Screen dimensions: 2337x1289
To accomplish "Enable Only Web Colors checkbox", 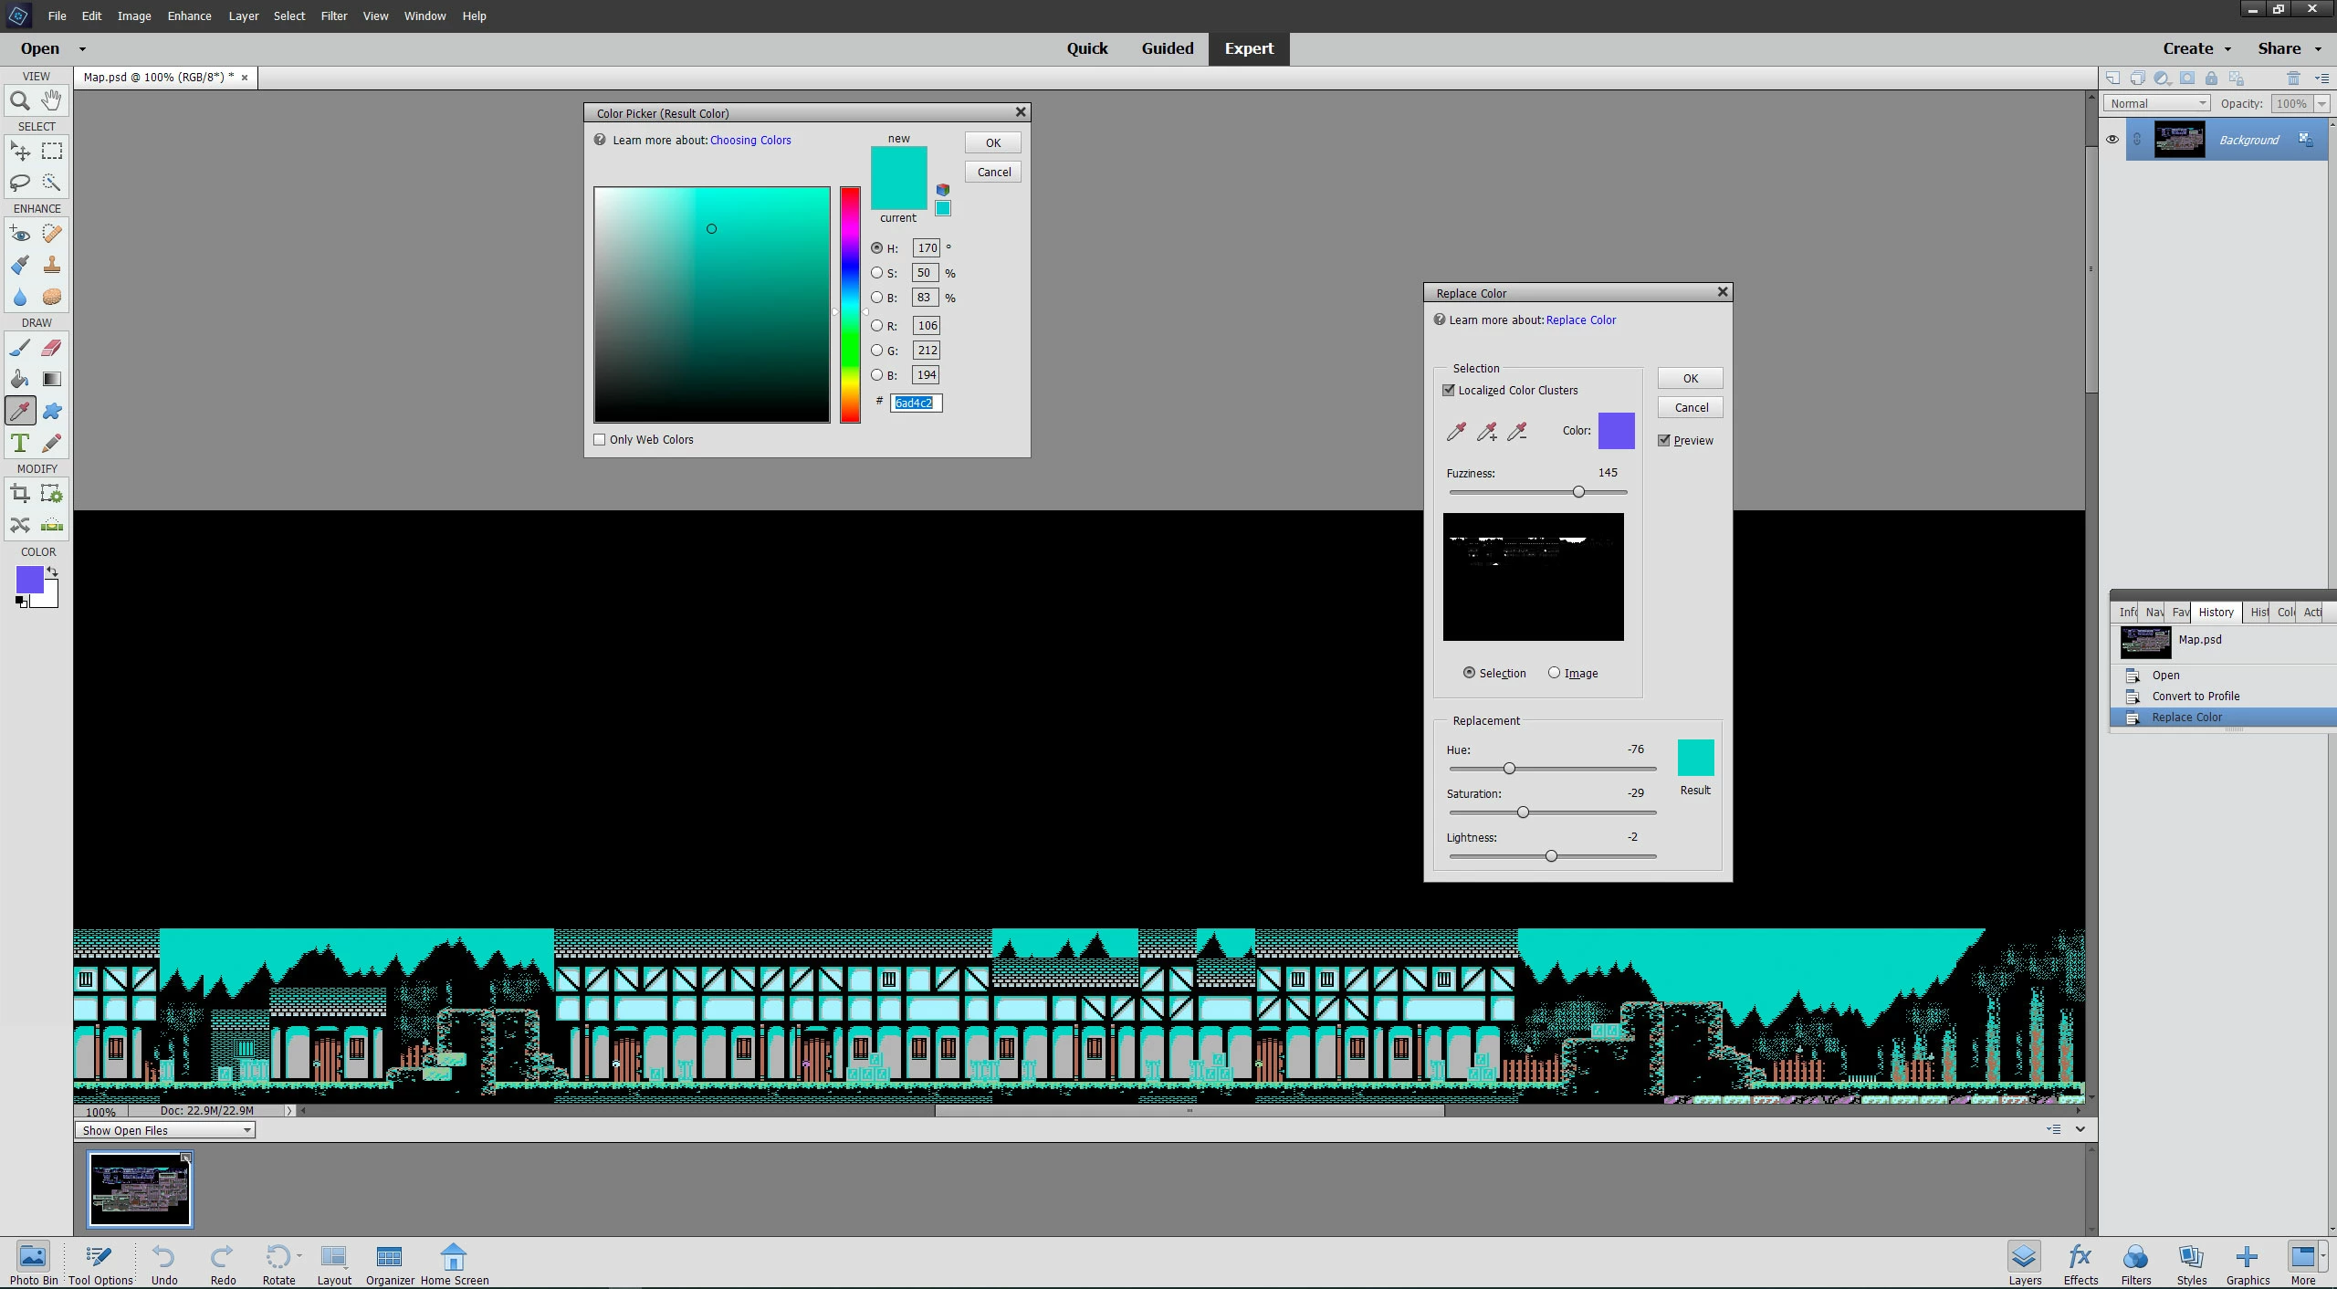I will coord(600,439).
